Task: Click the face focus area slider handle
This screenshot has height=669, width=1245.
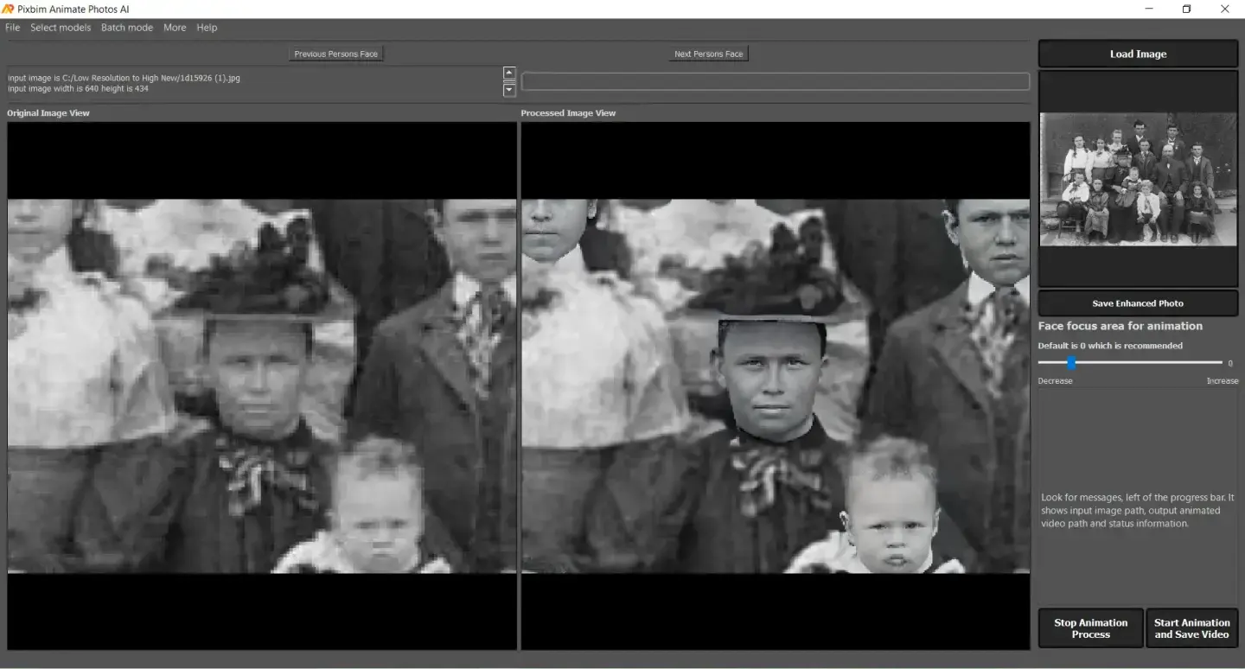Action: pyautogui.click(x=1071, y=363)
